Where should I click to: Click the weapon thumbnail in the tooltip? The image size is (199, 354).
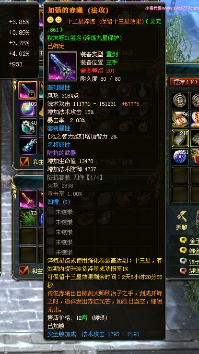62,66
